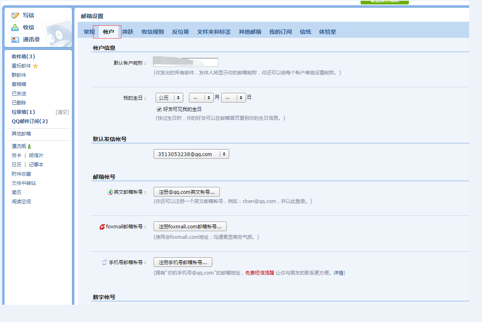Open the default sending account dropdown

pyautogui.click(x=191, y=154)
